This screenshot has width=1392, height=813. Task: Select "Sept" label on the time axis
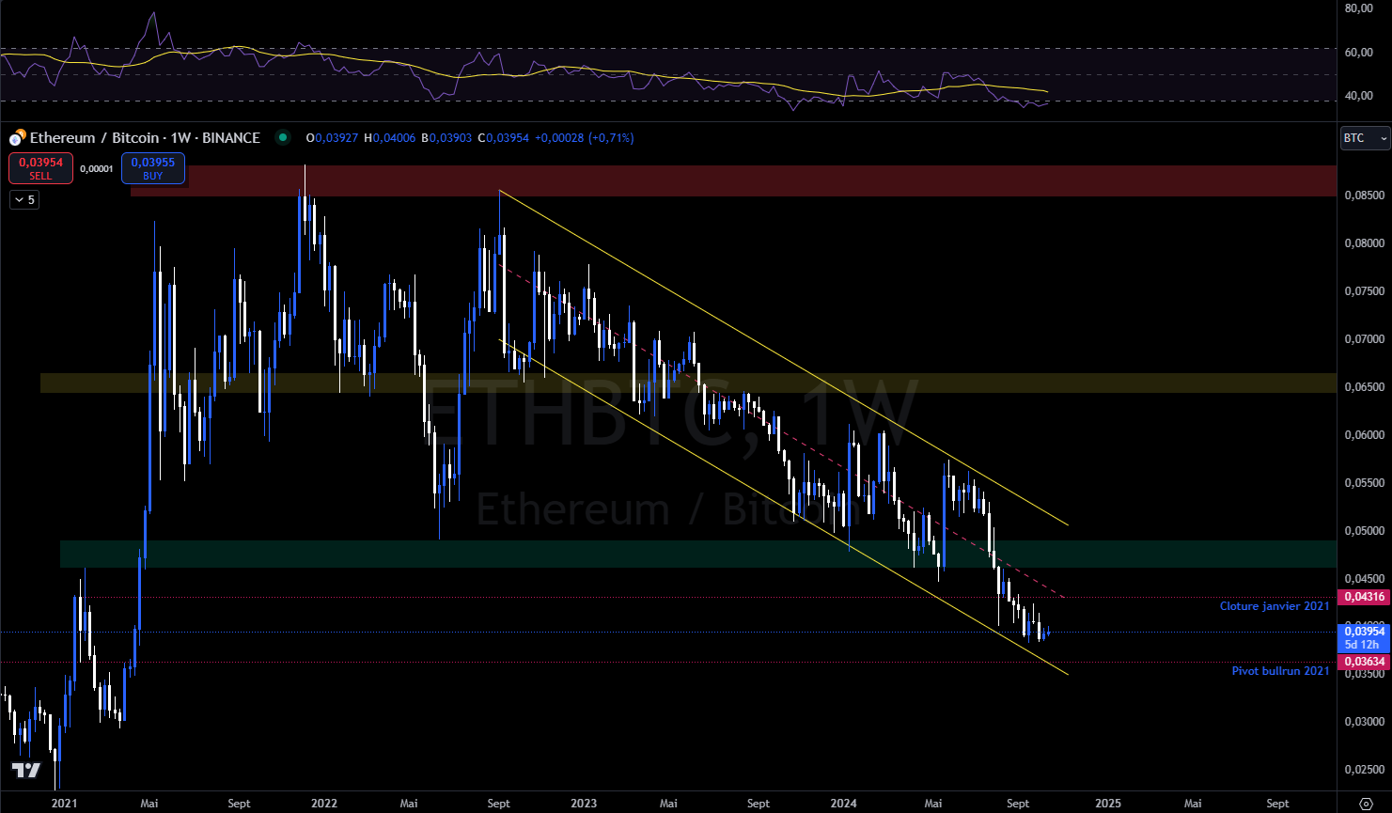[239, 804]
